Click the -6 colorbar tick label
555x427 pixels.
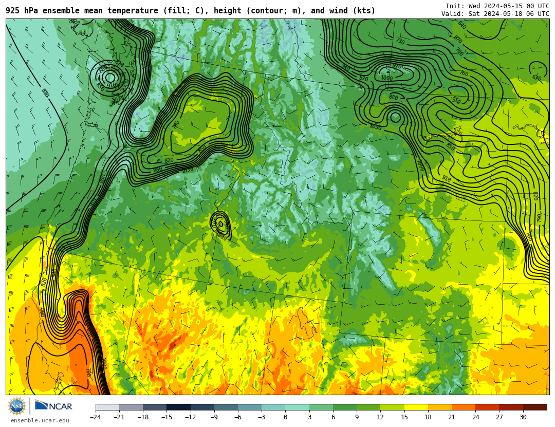coord(238,417)
